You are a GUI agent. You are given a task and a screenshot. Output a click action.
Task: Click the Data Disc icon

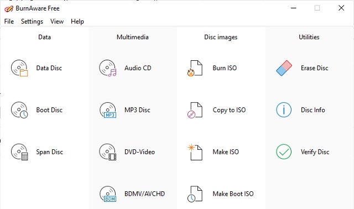tap(19, 68)
